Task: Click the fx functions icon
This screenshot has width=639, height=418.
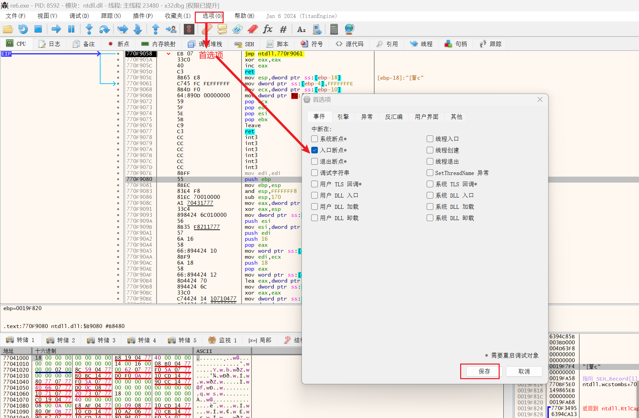Action: pyautogui.click(x=267, y=29)
